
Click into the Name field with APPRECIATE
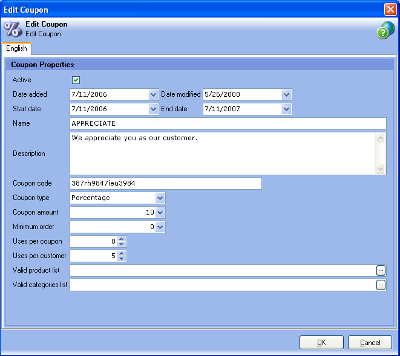[228, 123]
